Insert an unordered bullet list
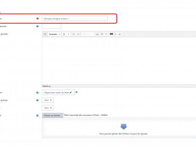This screenshot has height=146, width=196. tap(74, 34)
